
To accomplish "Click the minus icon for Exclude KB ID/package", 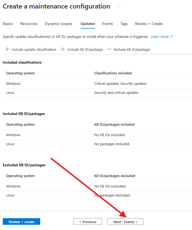I will 109,49.
